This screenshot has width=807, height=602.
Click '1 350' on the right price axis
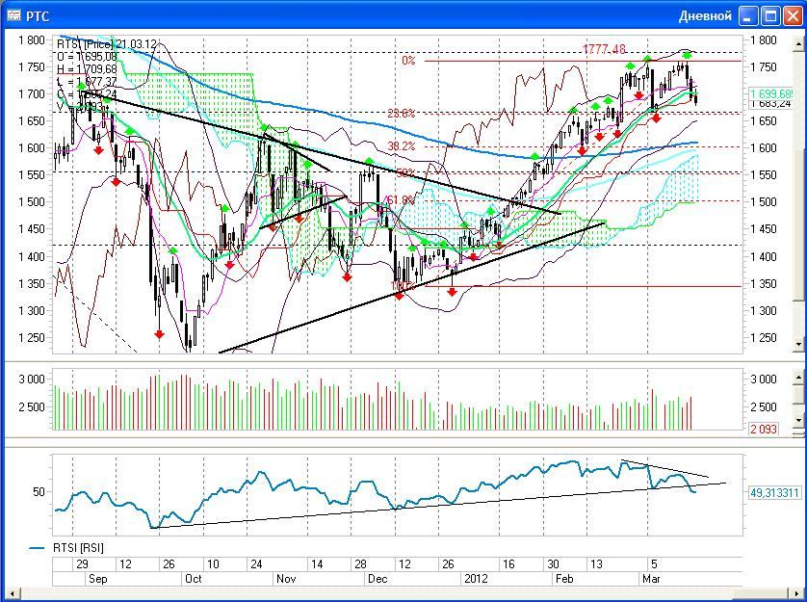point(764,284)
